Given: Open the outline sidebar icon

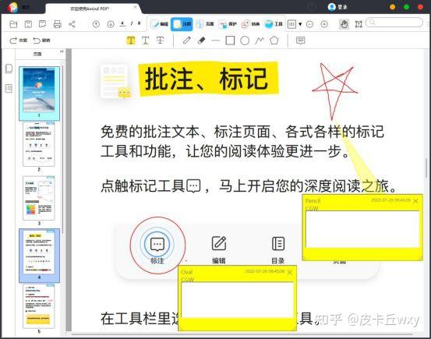Looking at the screenshot, I should [9, 89].
